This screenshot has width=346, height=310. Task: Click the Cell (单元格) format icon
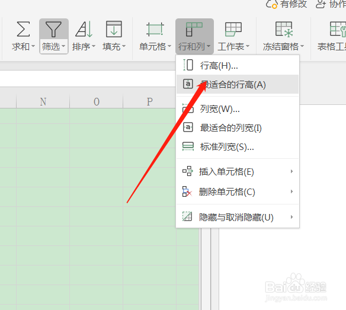[x=155, y=29]
